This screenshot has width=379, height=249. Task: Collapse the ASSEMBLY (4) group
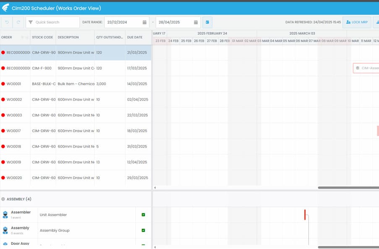[x=3, y=199]
